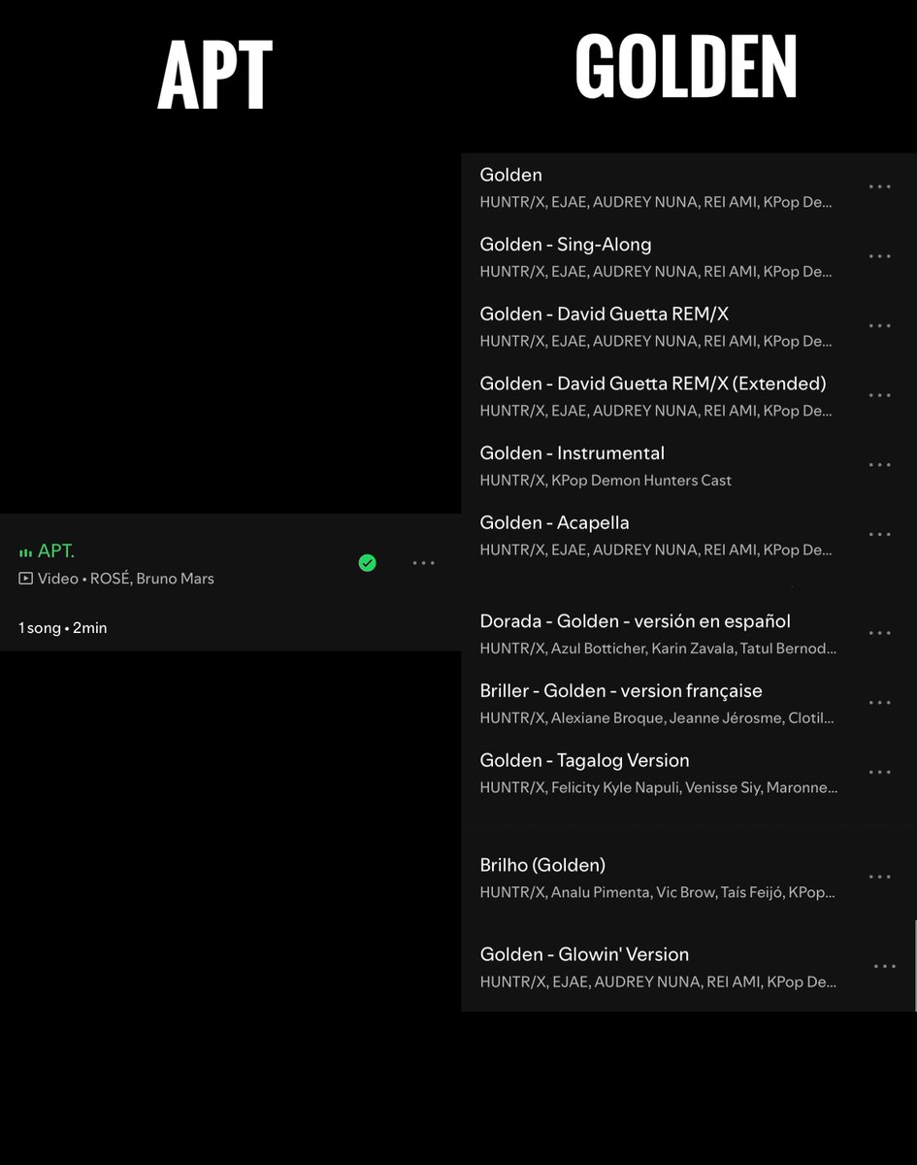Click the now-playing bars icon beside APT.
Viewport: 917px width, 1165px height.
25,552
